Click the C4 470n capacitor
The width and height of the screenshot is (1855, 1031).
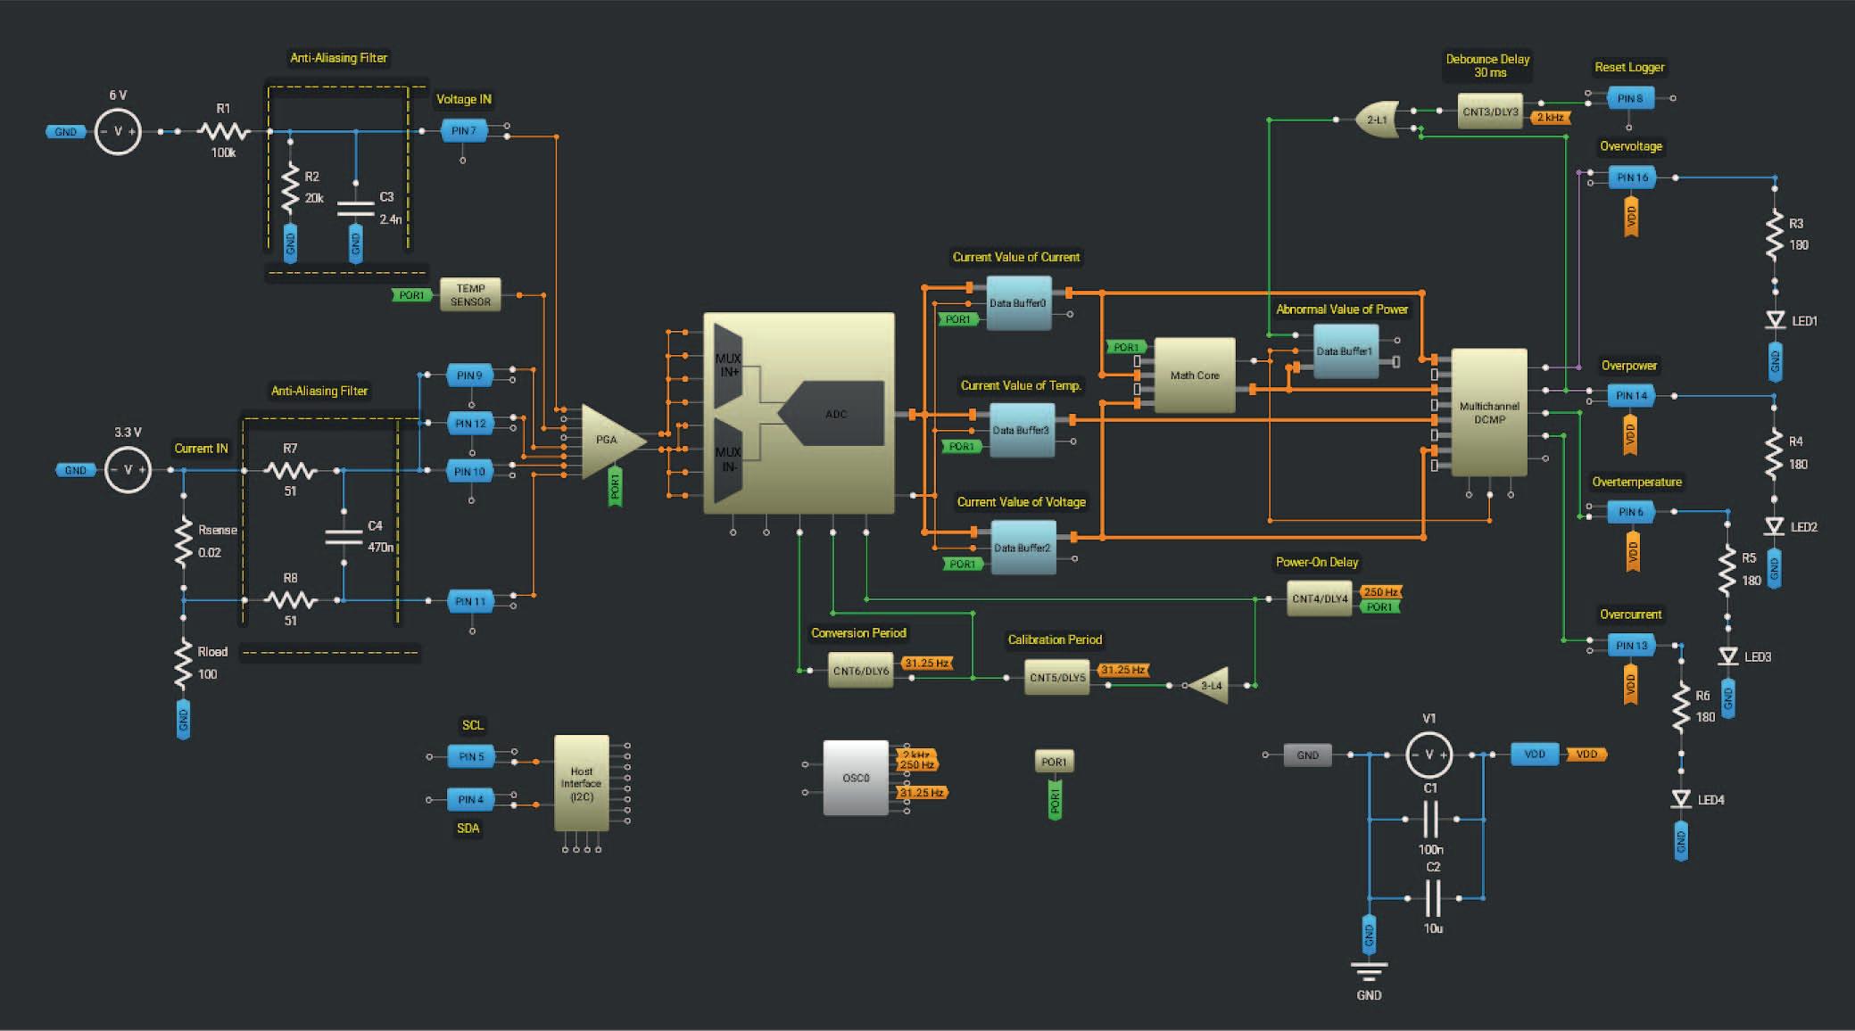click(344, 537)
